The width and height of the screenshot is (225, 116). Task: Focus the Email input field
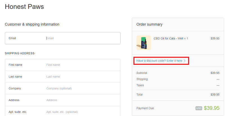click(82, 38)
